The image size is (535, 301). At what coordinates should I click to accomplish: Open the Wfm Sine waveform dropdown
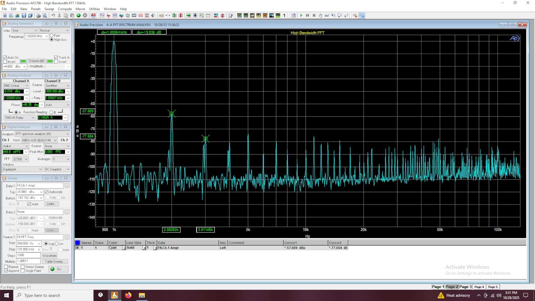pos(25,30)
